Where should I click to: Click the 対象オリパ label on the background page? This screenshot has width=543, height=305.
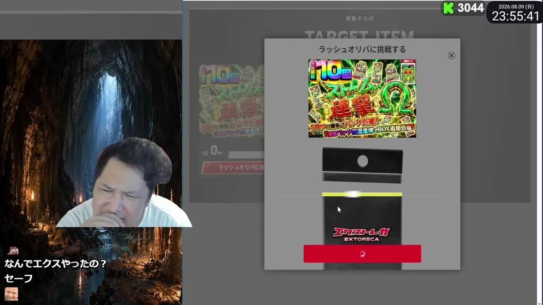[360, 19]
